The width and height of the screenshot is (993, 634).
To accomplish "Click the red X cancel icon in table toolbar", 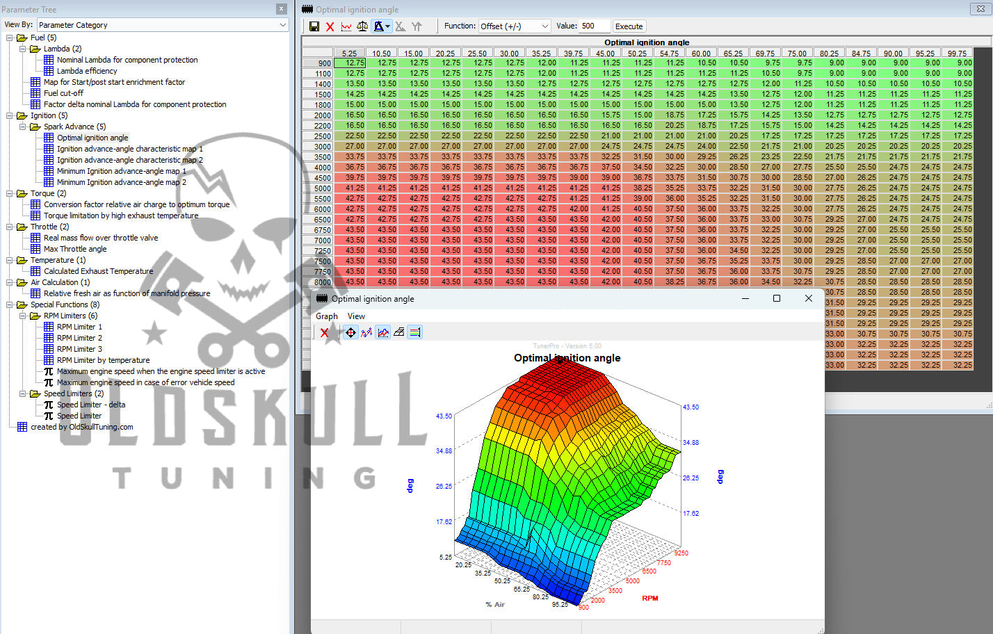I will [330, 26].
